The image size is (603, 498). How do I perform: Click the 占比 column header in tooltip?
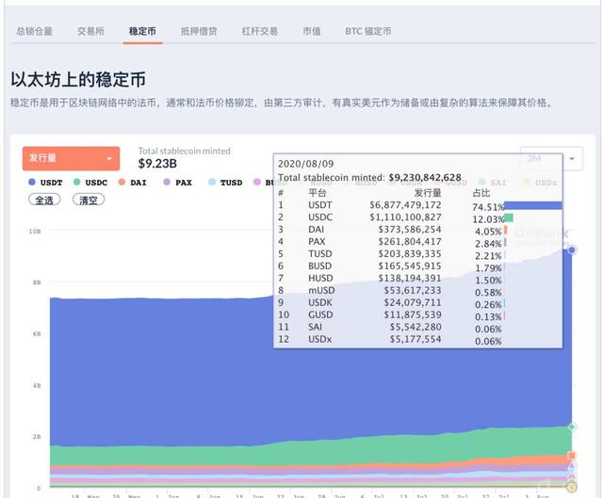click(x=481, y=193)
